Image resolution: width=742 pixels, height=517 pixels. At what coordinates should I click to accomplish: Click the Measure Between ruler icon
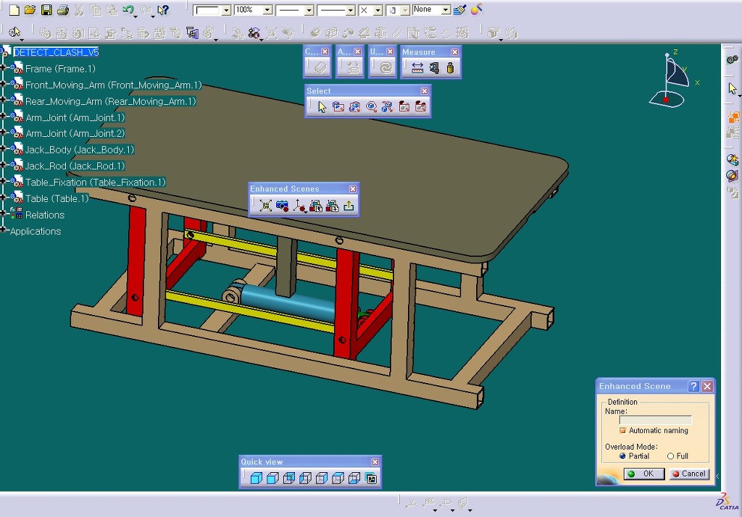click(417, 68)
